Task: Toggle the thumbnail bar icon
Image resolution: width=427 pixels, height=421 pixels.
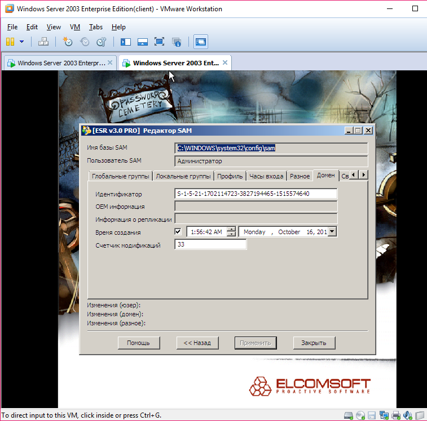Action: point(142,42)
